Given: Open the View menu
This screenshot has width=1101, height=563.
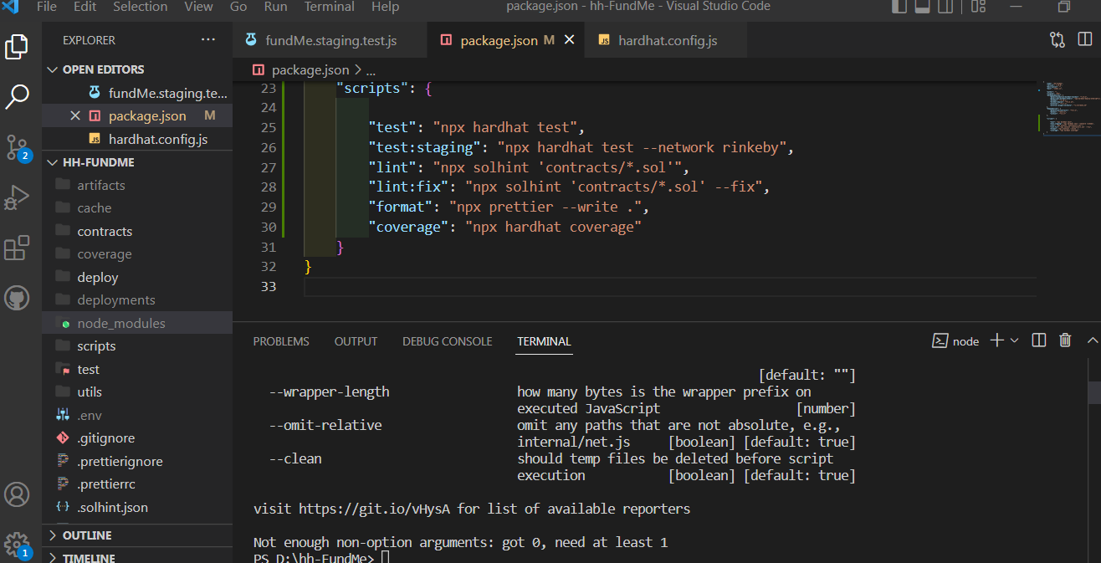Looking at the screenshot, I should (x=198, y=7).
